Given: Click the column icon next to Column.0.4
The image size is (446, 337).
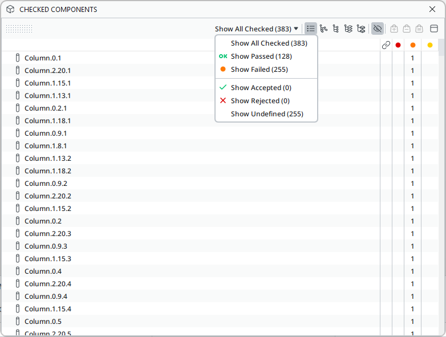Looking at the screenshot, I should pos(18,271).
